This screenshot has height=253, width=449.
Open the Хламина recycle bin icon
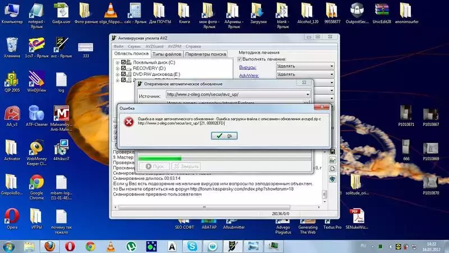point(12,47)
